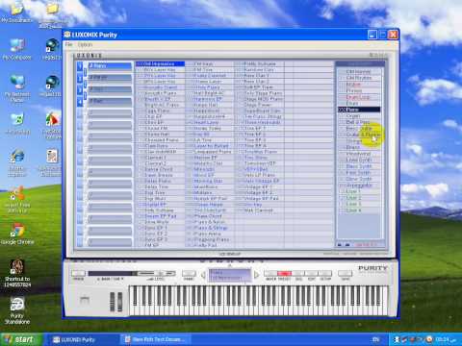Choose the Vintage EP Pad preset
462x346 pixels.
261,199
